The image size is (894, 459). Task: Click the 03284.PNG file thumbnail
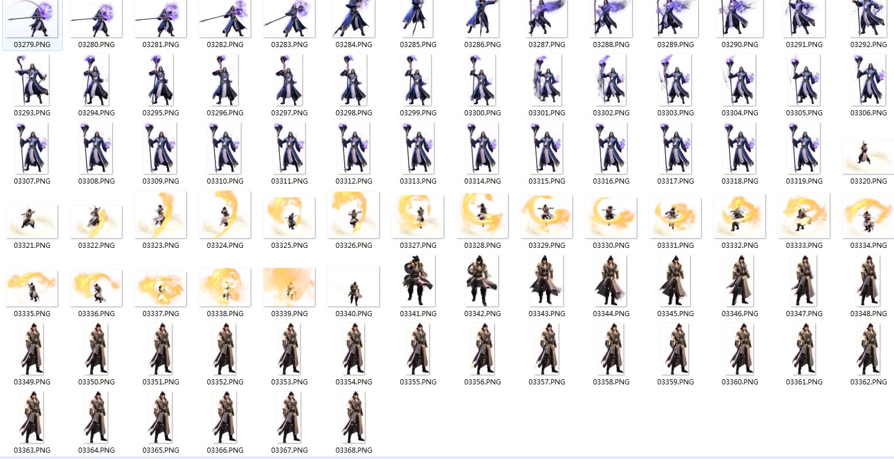pos(354,19)
